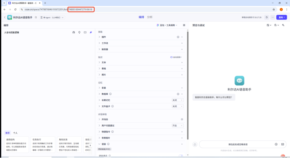Open the version history clock icon

267,17
